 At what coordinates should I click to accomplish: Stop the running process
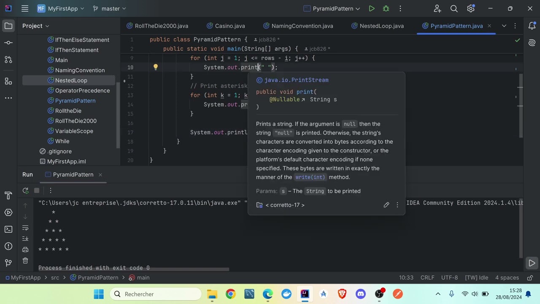pyautogui.click(x=37, y=190)
